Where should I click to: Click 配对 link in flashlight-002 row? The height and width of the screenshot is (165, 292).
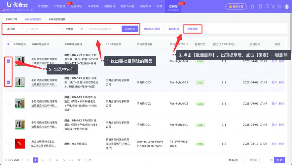(x=274, y=104)
